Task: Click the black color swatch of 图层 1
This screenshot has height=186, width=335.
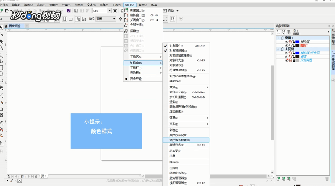Action: click(297, 45)
